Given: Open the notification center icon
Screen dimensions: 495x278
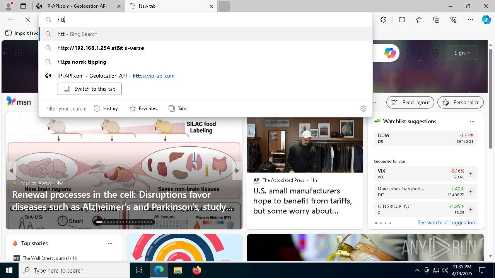Looking at the screenshot, I should click(x=482, y=270).
